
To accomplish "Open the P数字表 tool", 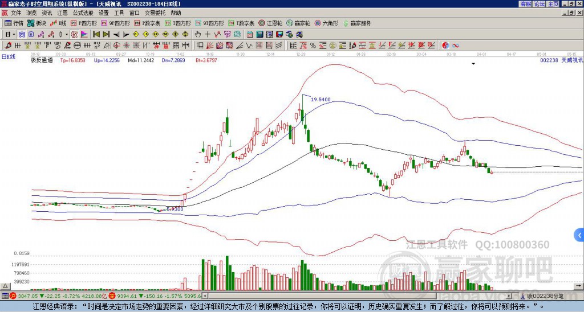I will click(148, 23).
